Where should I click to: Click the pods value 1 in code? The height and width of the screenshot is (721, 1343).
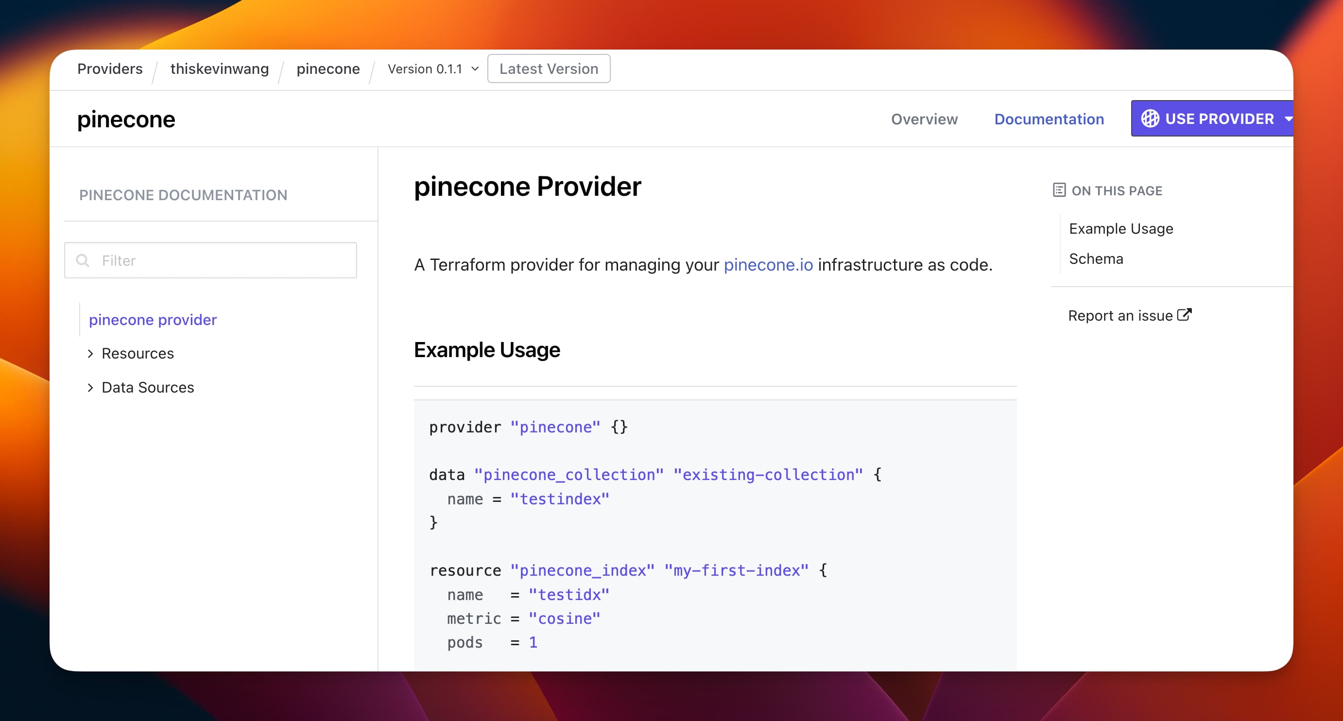(x=533, y=642)
